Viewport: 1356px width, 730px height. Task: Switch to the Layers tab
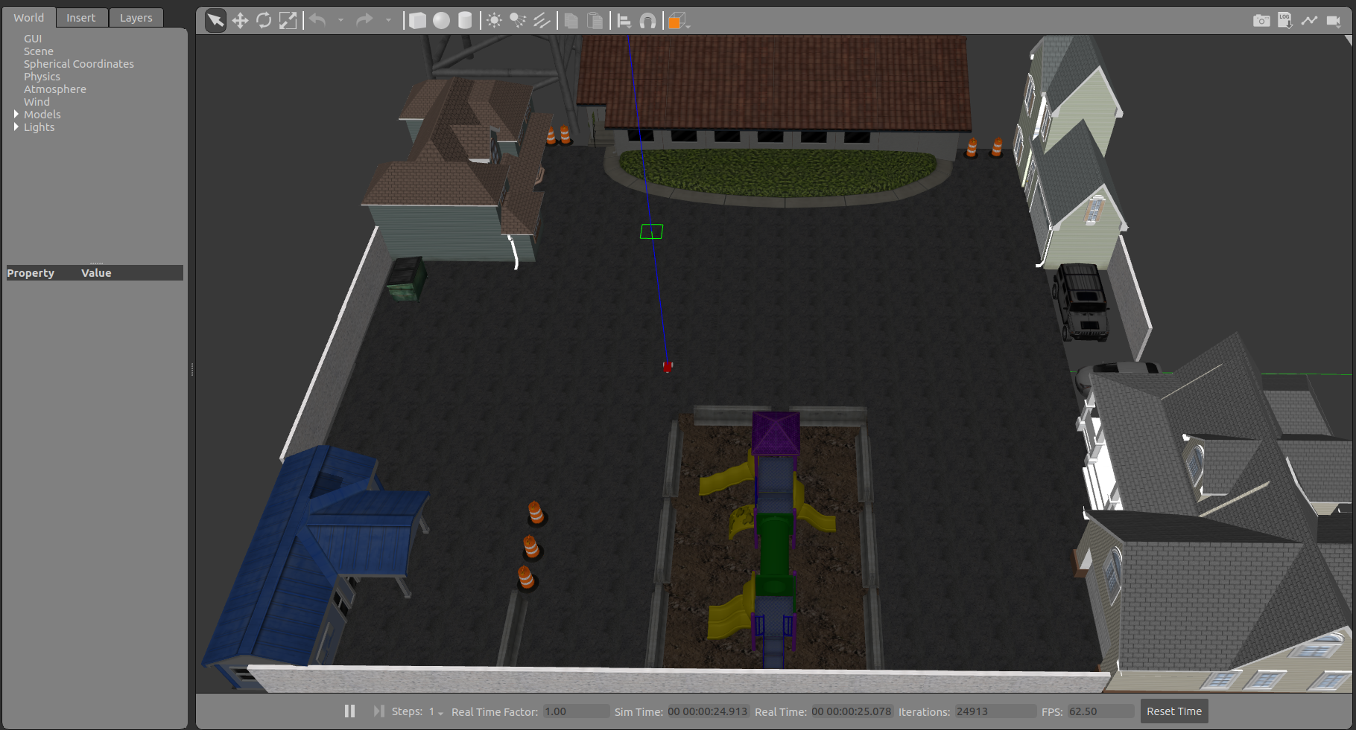136,18
